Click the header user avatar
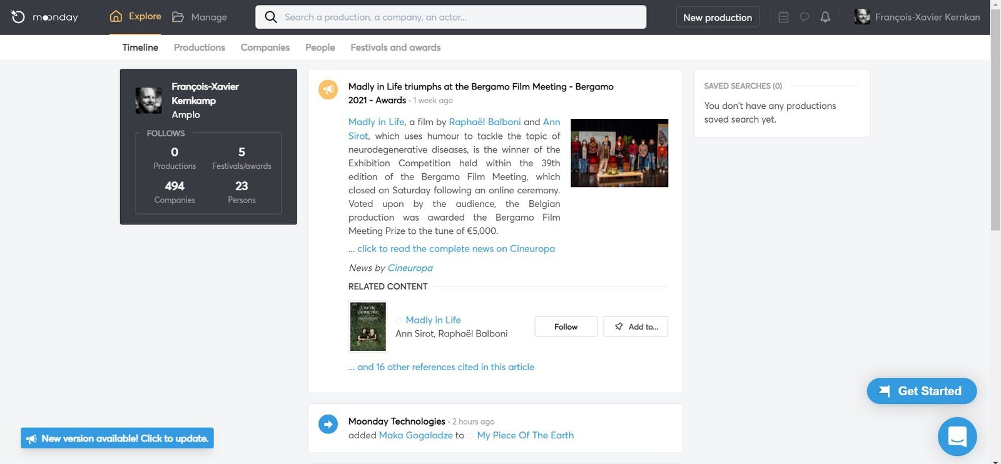 tap(862, 17)
